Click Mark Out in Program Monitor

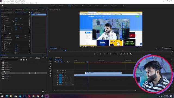[x=101, y=54]
